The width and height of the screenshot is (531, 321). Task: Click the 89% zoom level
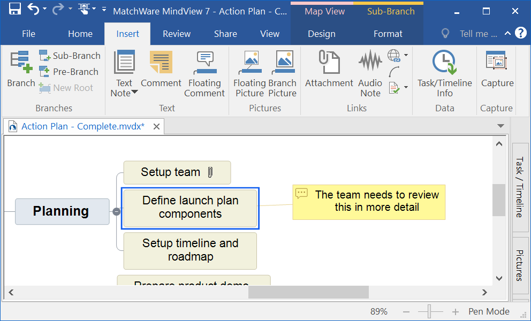[x=379, y=311]
